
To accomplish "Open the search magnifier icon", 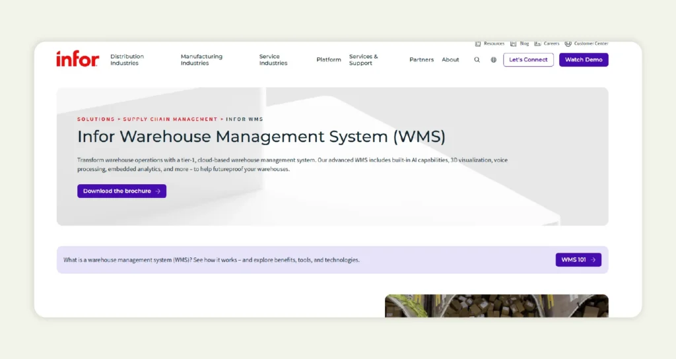I will click(x=477, y=60).
